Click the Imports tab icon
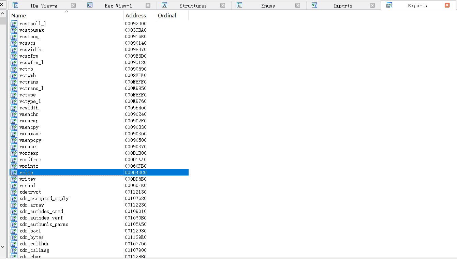Viewport: 457px width, 259px height. [x=314, y=5]
